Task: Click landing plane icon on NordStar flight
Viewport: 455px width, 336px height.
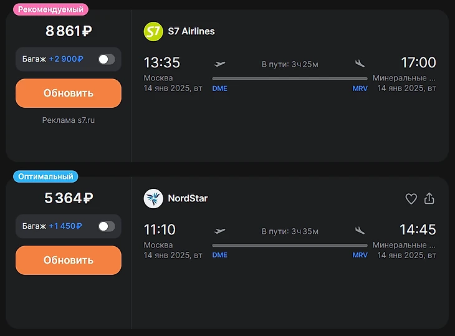Action: pos(360,231)
